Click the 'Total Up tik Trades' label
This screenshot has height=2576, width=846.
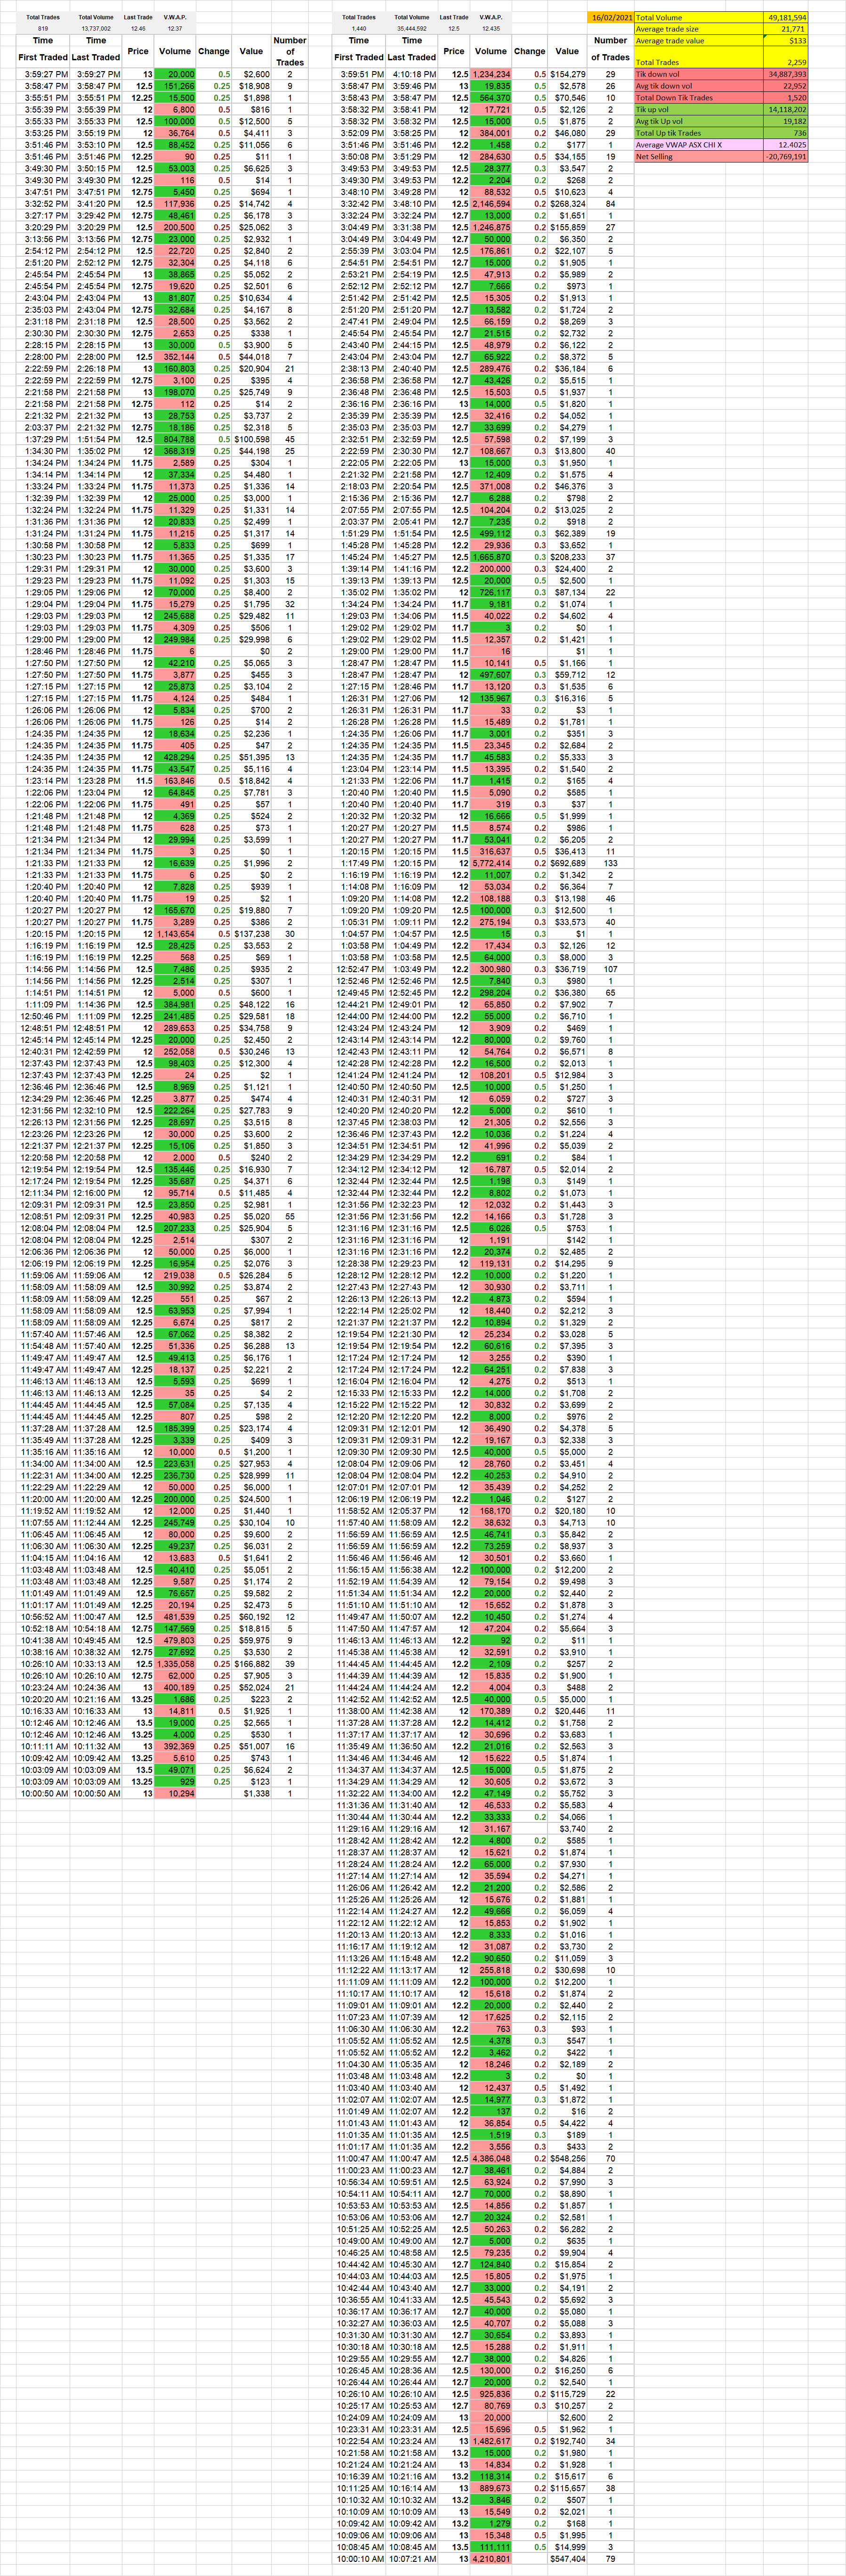point(668,133)
